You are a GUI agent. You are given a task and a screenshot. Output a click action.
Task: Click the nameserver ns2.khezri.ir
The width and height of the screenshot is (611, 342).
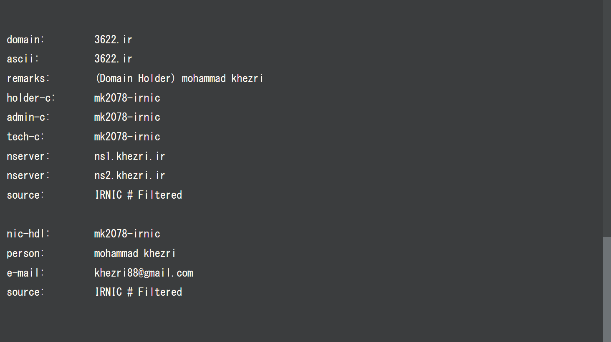pos(129,175)
